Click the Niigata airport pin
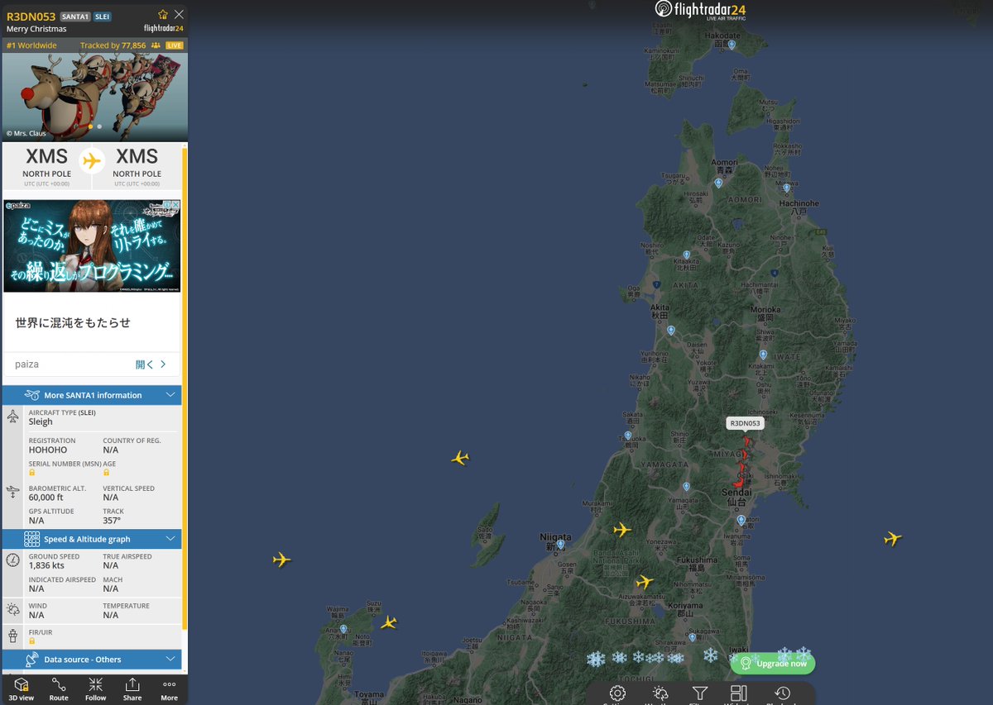Screen dimensions: 993x705 point(561,544)
